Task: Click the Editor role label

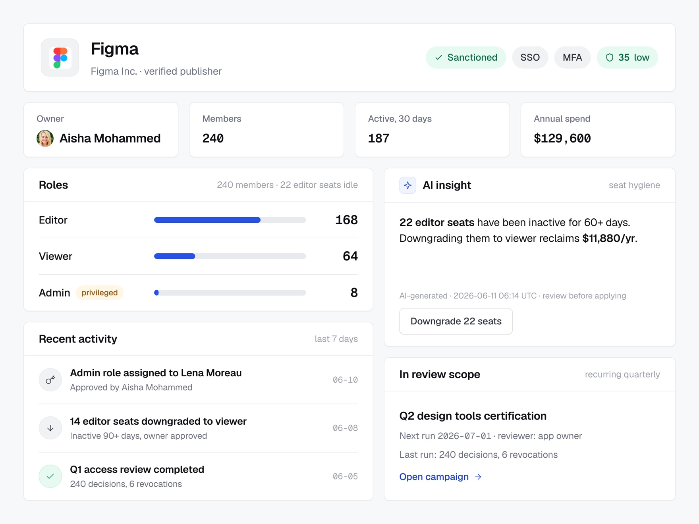Action: [53, 220]
